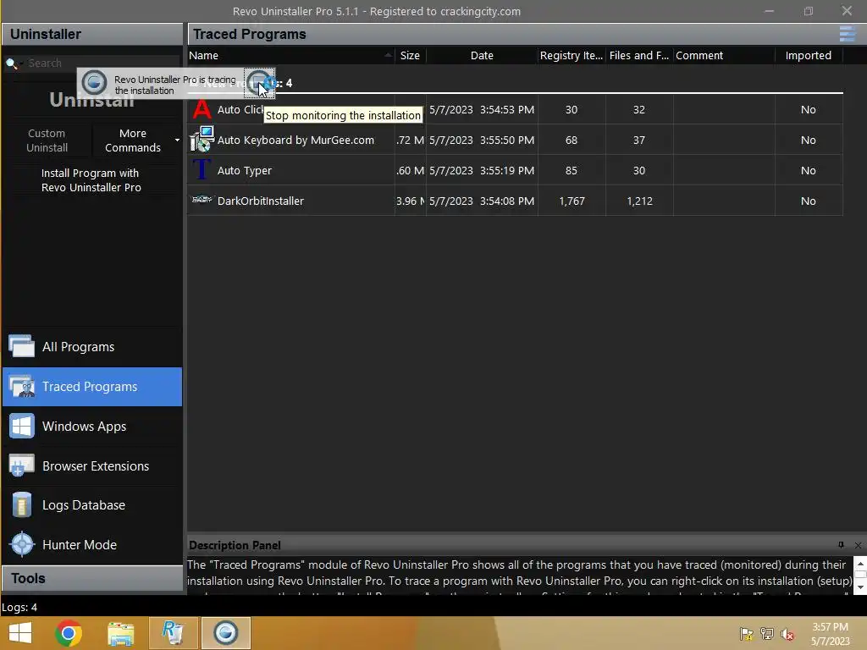
Task: Sort by the Date column header
Action: click(482, 55)
